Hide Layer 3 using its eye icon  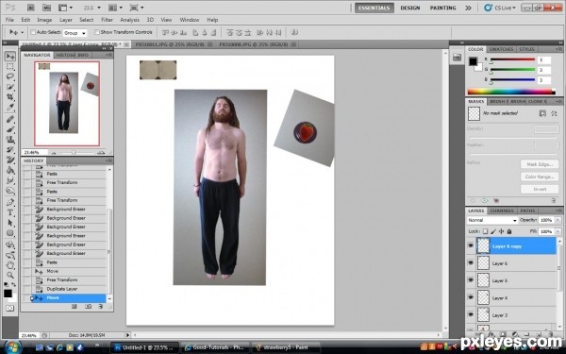tap(471, 314)
